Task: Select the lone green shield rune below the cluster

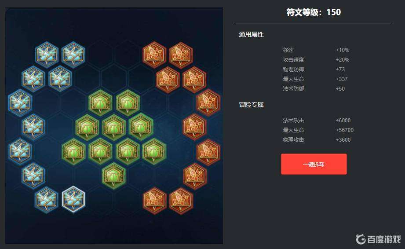Action: [x=113, y=176]
